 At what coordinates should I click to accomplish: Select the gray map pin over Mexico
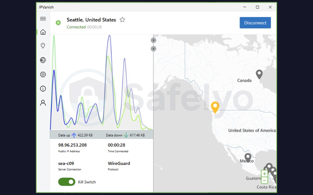pyautogui.click(x=248, y=158)
